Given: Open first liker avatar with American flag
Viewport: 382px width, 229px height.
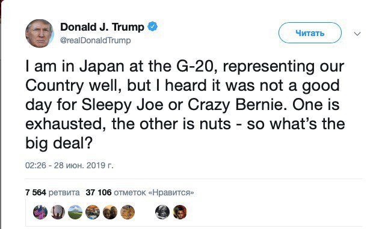Looking at the screenshot, I should click(x=40, y=212).
